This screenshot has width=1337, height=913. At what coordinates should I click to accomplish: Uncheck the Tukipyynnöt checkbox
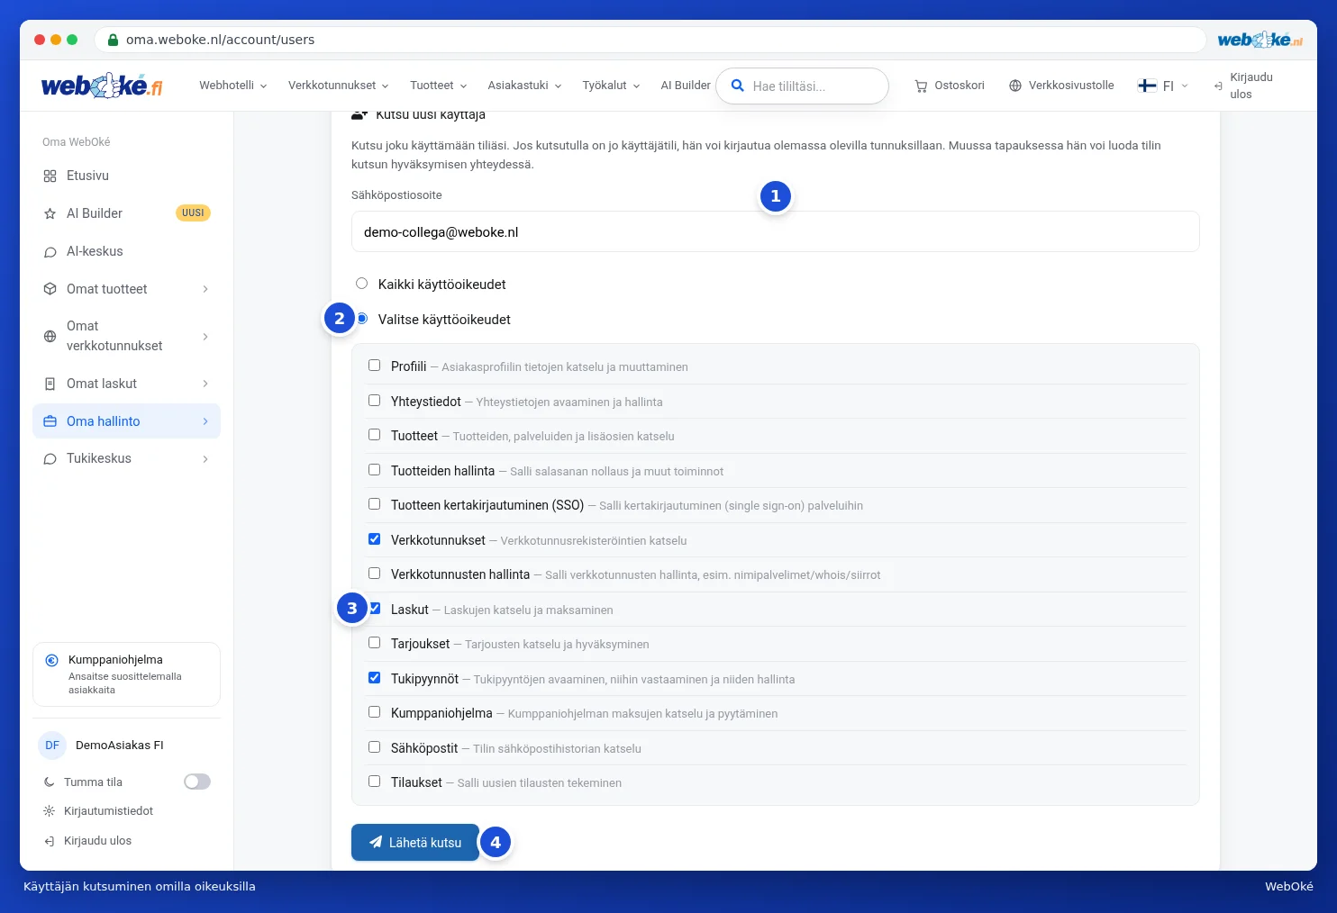pos(374,678)
